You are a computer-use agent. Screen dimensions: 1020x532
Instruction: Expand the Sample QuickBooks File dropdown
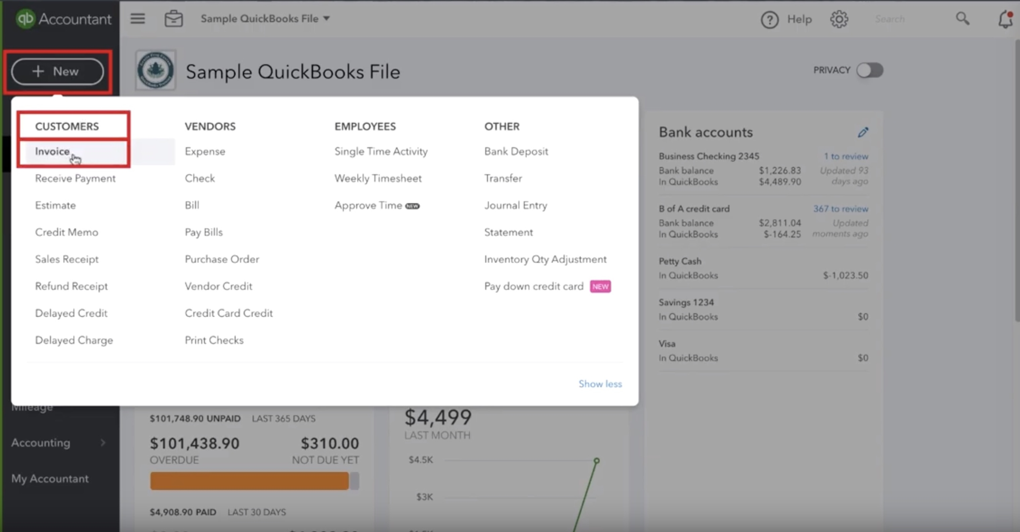pos(265,19)
